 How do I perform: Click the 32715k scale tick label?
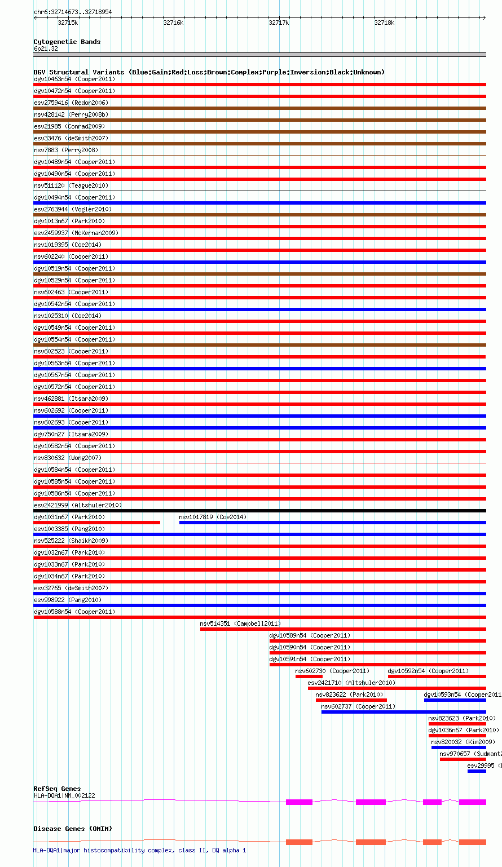pyautogui.click(x=68, y=23)
